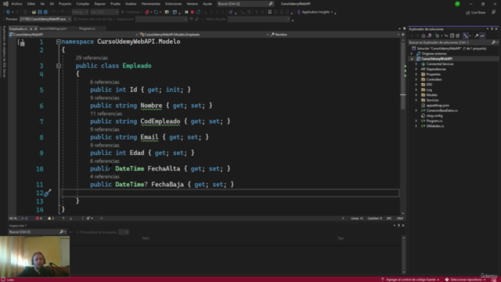
Task: Click the Buscar (Ctrl+Q) search box
Action: pyautogui.click(x=245, y=4)
